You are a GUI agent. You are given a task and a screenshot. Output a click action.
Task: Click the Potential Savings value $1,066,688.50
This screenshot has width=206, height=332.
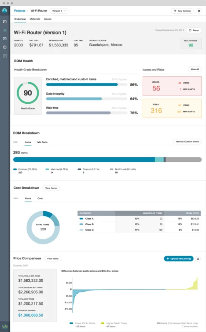click(x=30, y=315)
